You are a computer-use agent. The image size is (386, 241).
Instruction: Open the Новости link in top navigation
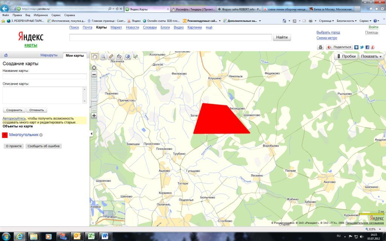tap(132, 27)
